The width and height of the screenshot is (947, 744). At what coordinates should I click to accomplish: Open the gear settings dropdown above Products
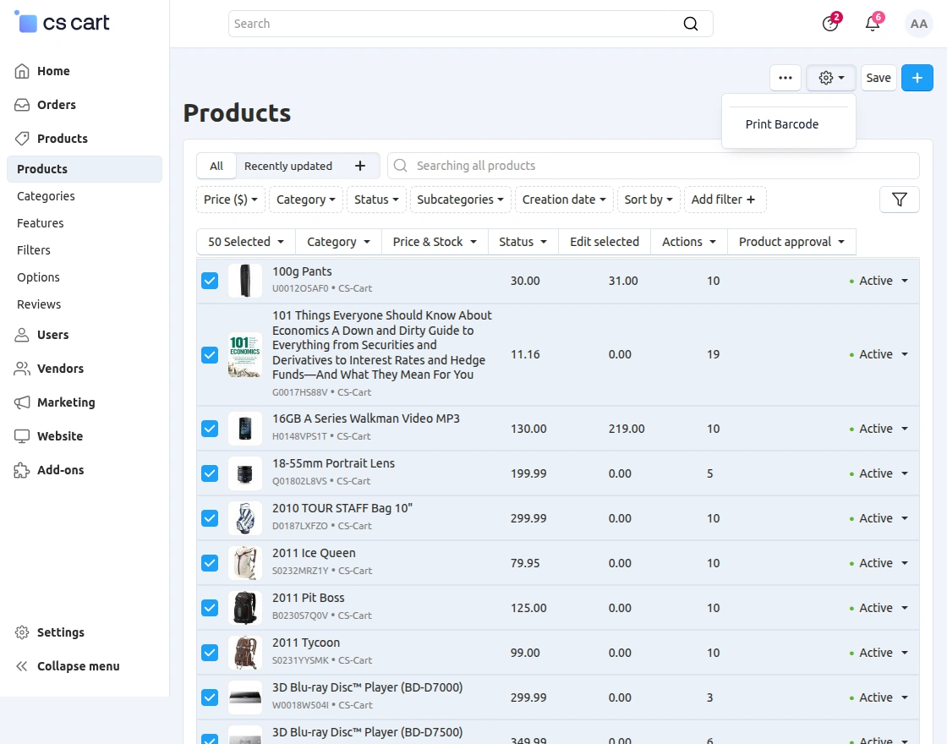(x=831, y=78)
